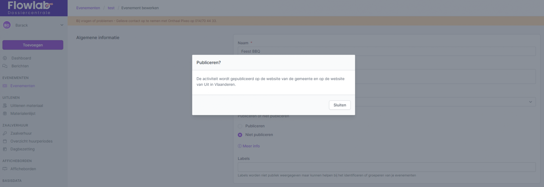Click the Materialenlijst icon
Viewport: 544px width, 187px height.
point(5,114)
